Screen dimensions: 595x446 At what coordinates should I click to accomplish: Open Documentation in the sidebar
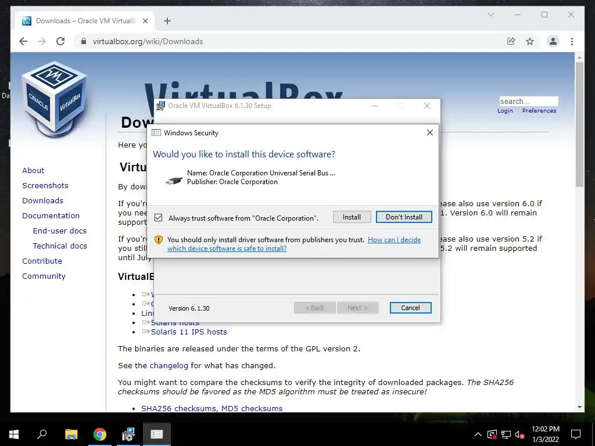pyautogui.click(x=51, y=216)
